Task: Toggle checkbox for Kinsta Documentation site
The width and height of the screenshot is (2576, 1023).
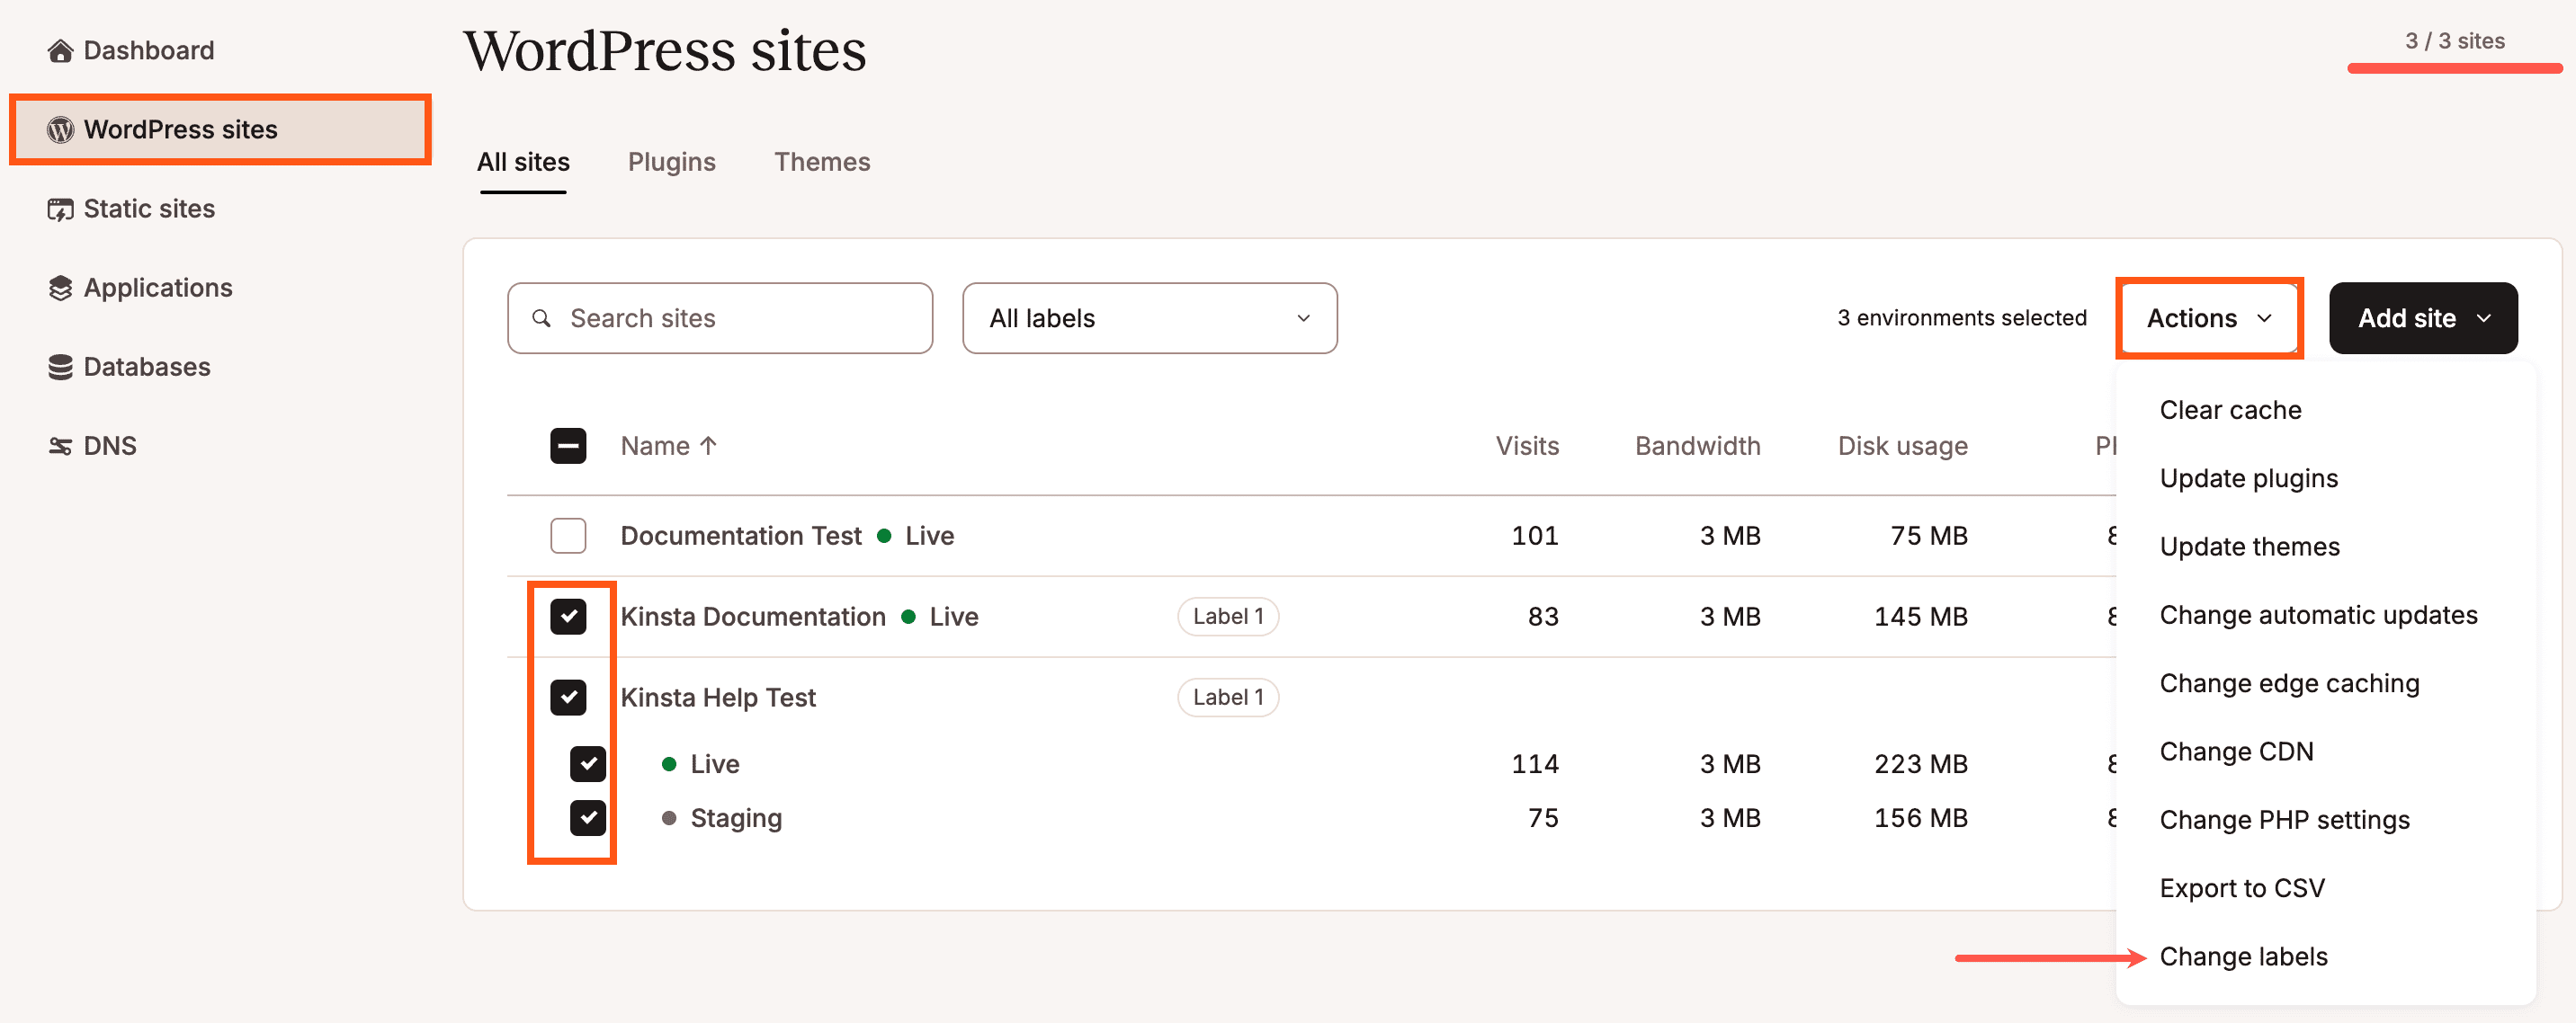Action: tap(570, 616)
